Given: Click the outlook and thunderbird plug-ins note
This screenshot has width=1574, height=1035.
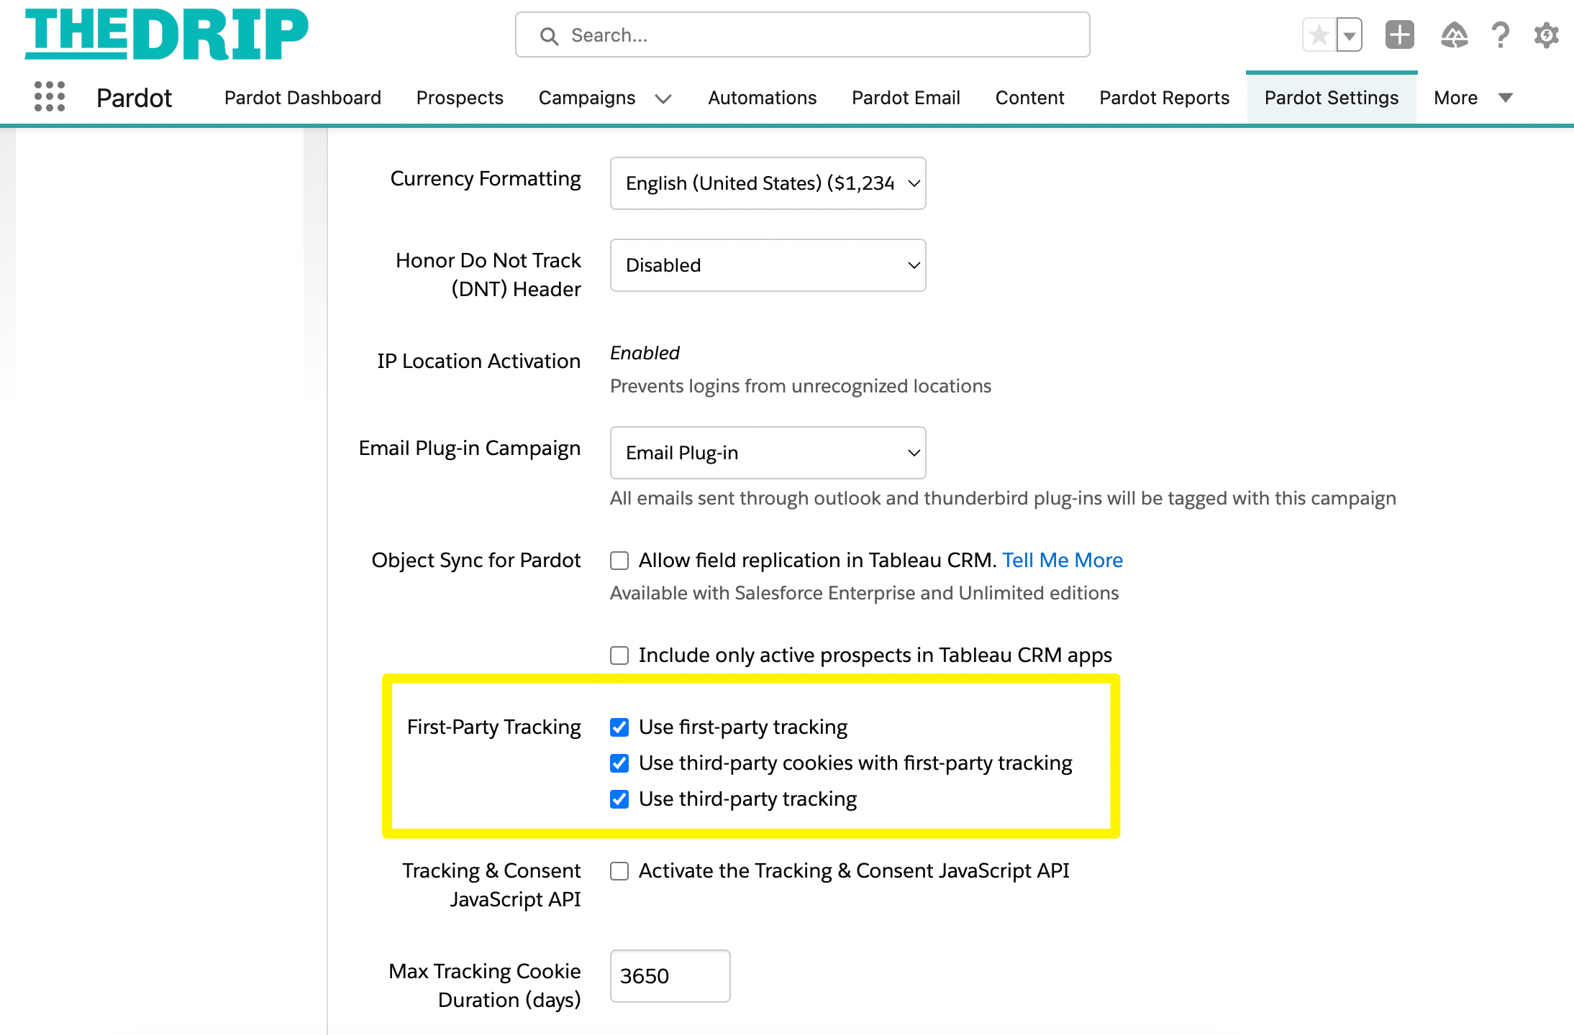Looking at the screenshot, I should click(x=1003, y=498).
